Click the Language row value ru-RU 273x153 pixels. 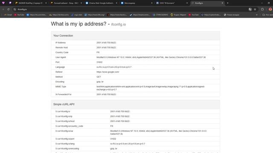[x=114, y=67]
